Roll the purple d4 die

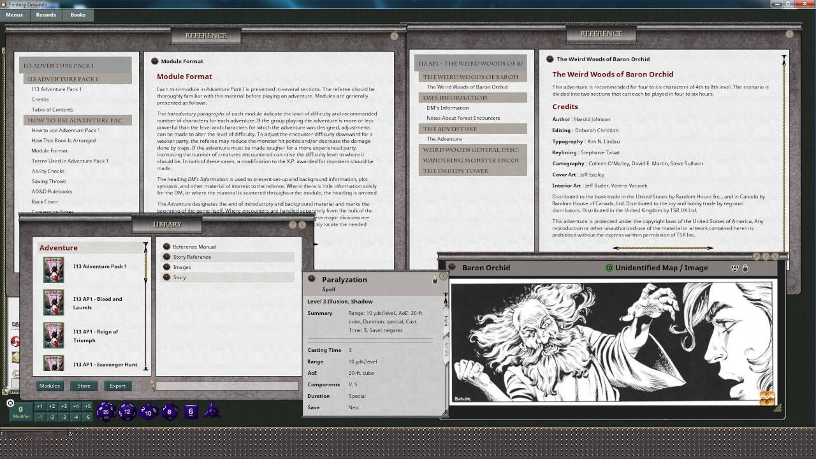click(212, 411)
